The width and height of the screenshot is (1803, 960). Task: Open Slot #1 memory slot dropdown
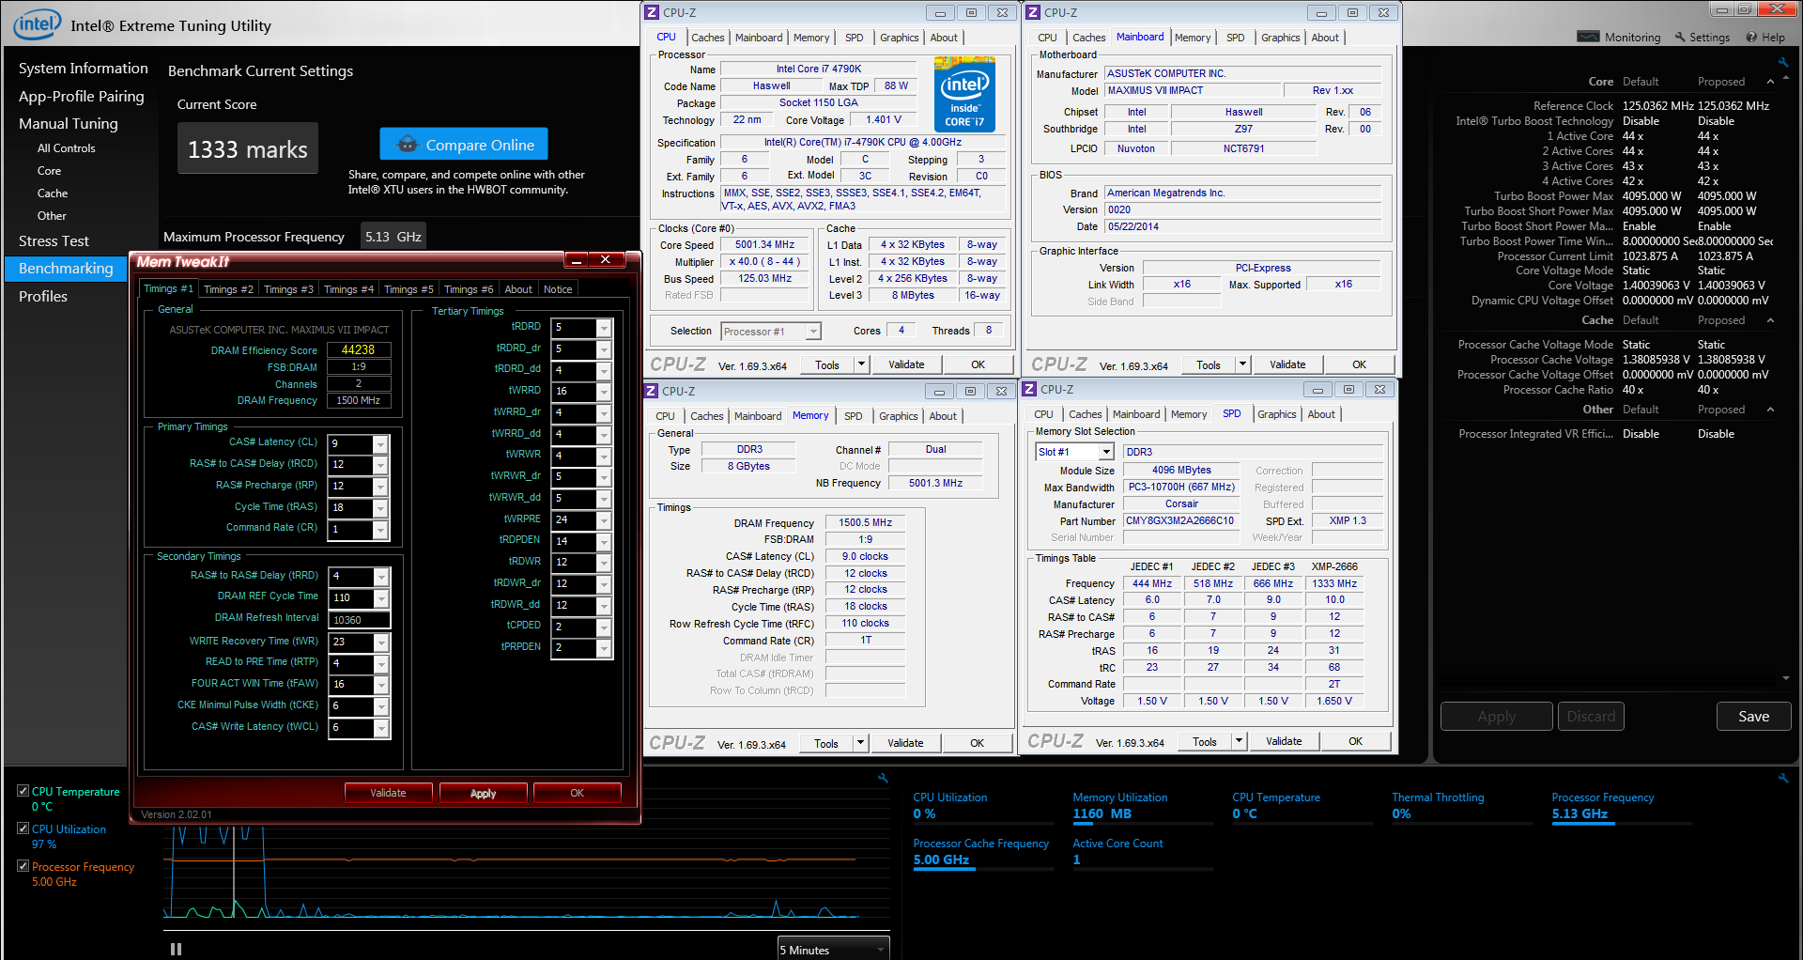1106,452
